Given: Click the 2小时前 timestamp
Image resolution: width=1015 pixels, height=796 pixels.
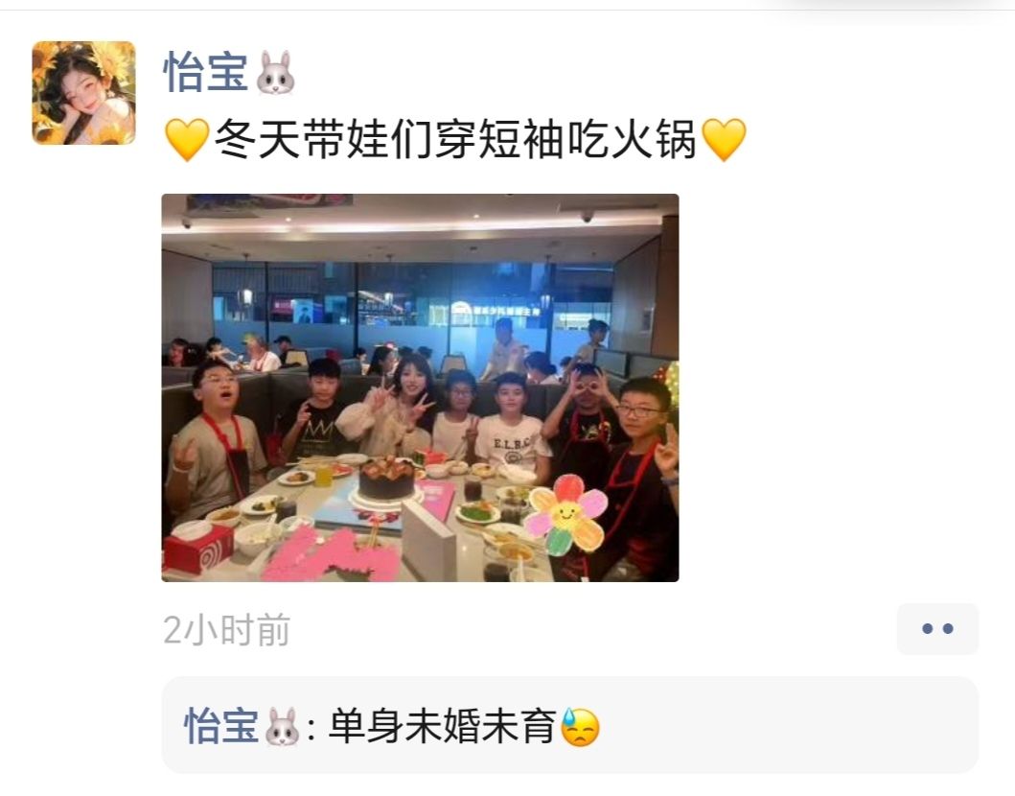Looking at the screenshot, I should click(226, 629).
